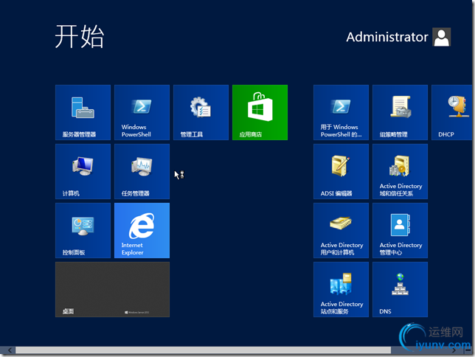This screenshot has width=475, height=357.
Task: Open 用于 Windows PowerShell 的... tile
Action: [x=341, y=112]
